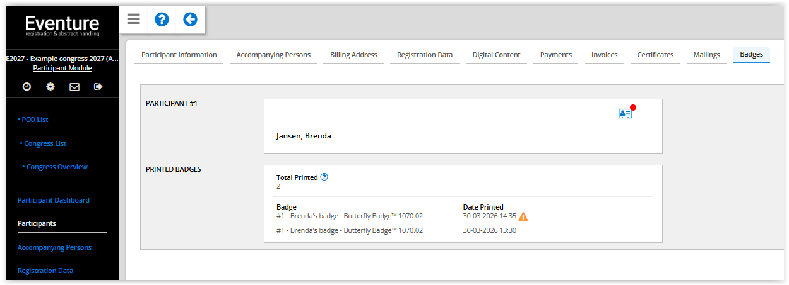Open the Participant Dashboard link

click(54, 200)
